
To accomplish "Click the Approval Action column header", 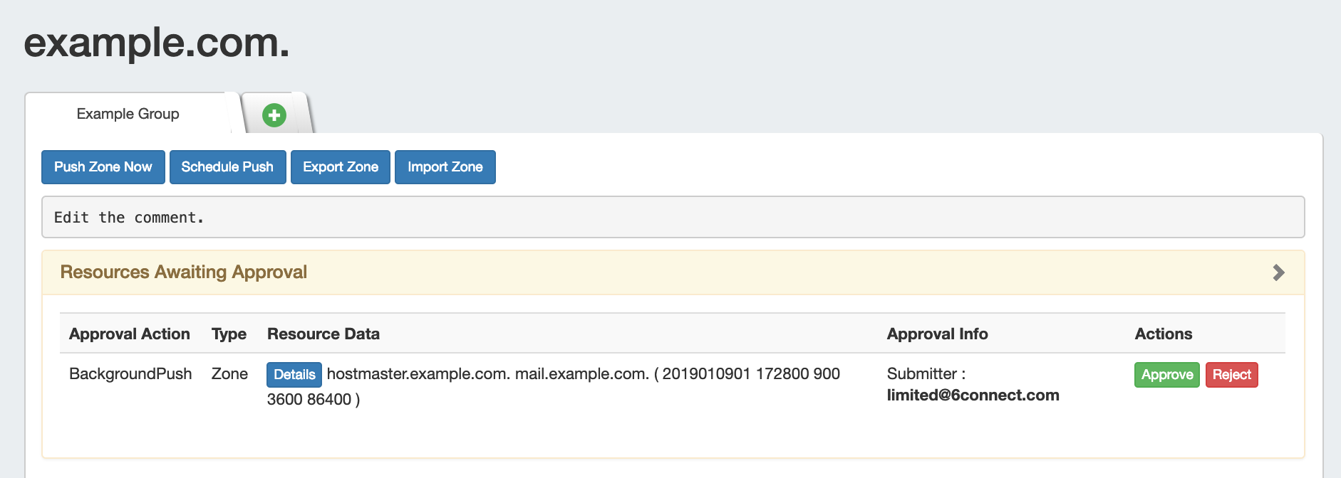I will 130,334.
